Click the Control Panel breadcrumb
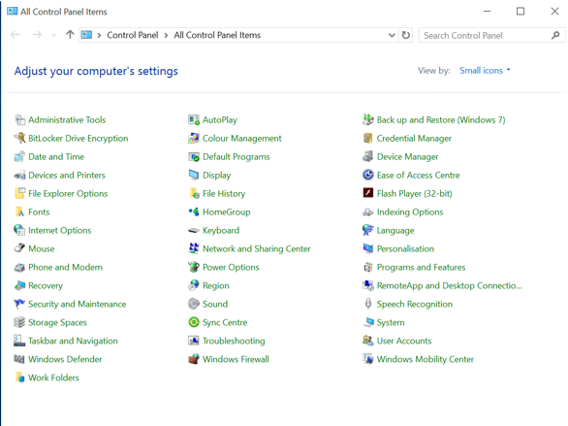Screen dimensions: 568x426 pyautogui.click(x=133, y=35)
